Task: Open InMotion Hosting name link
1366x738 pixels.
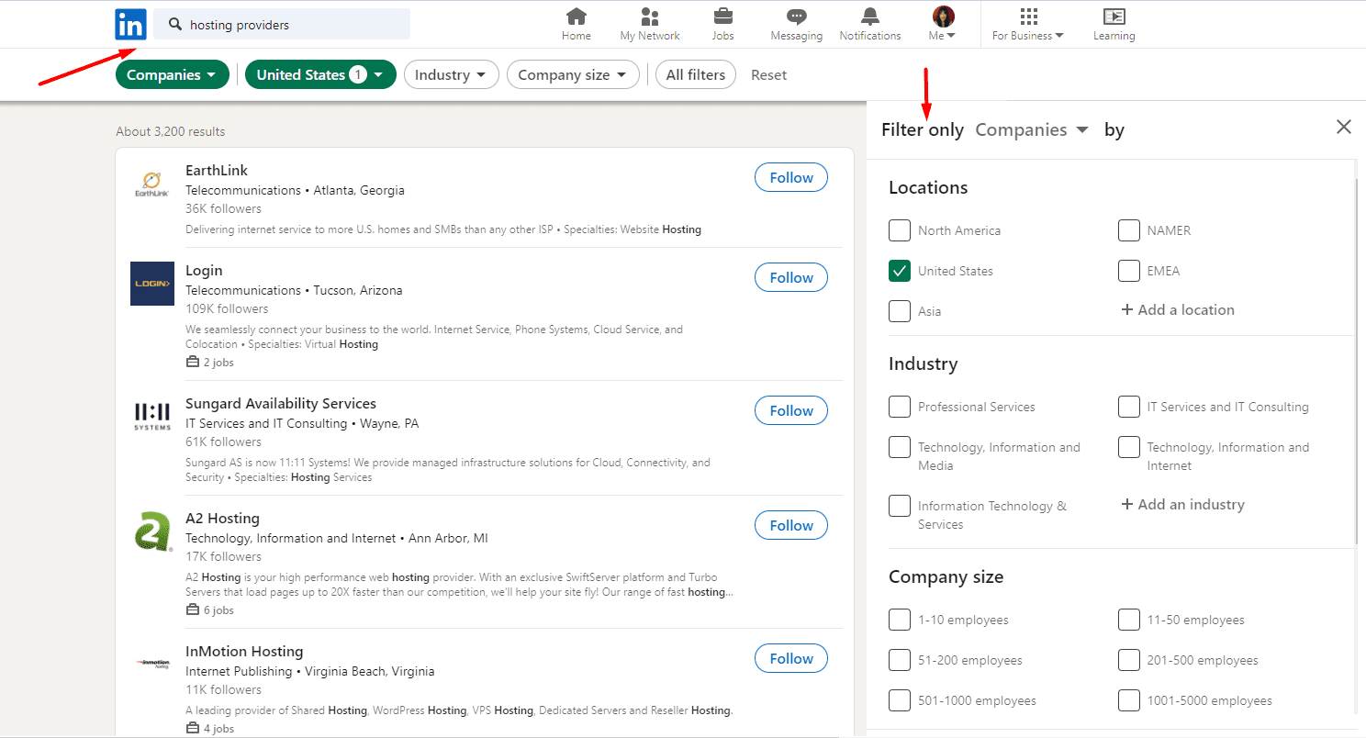Action: (244, 652)
